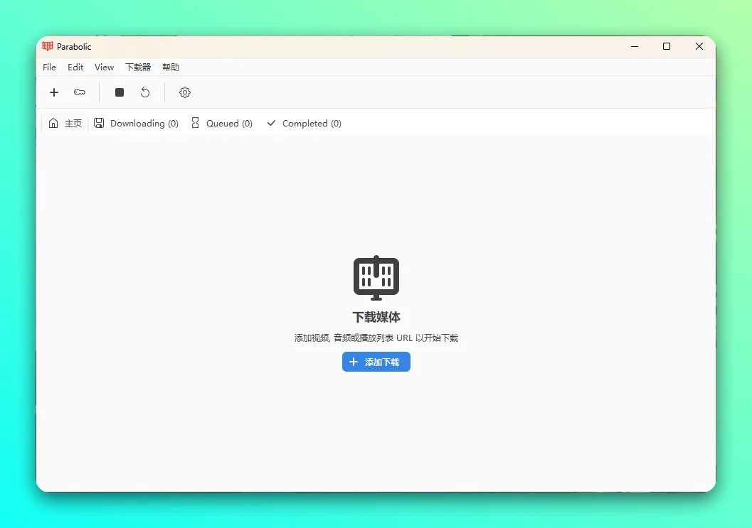Switch to the 主页 home tab
The height and width of the screenshot is (528, 752).
point(65,124)
